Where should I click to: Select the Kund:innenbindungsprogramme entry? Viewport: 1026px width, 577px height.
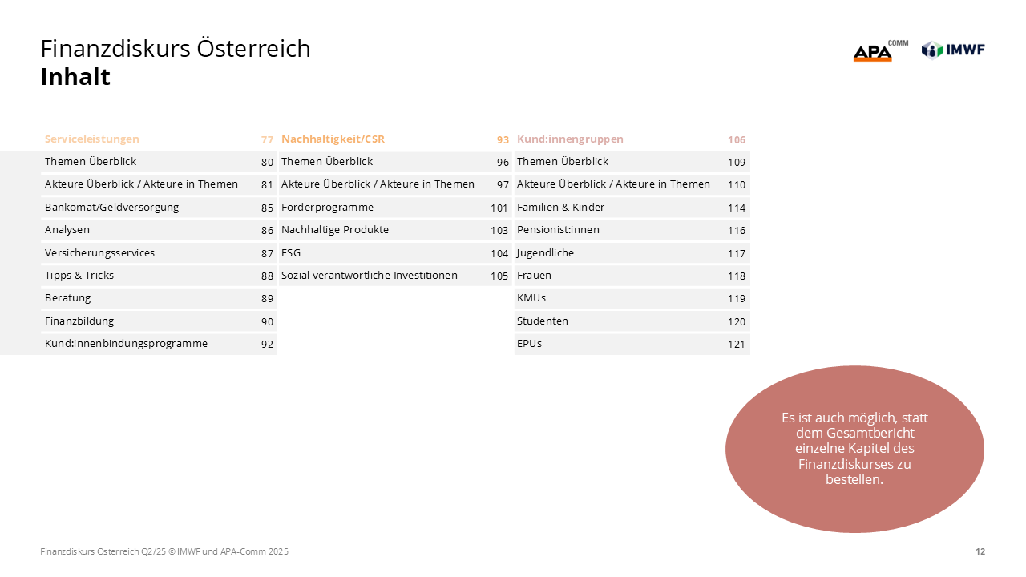click(126, 343)
